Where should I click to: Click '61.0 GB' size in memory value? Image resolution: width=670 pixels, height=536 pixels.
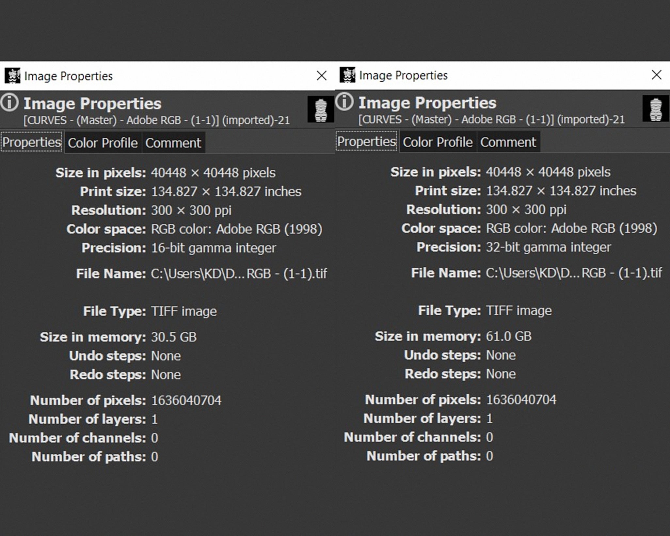(509, 336)
